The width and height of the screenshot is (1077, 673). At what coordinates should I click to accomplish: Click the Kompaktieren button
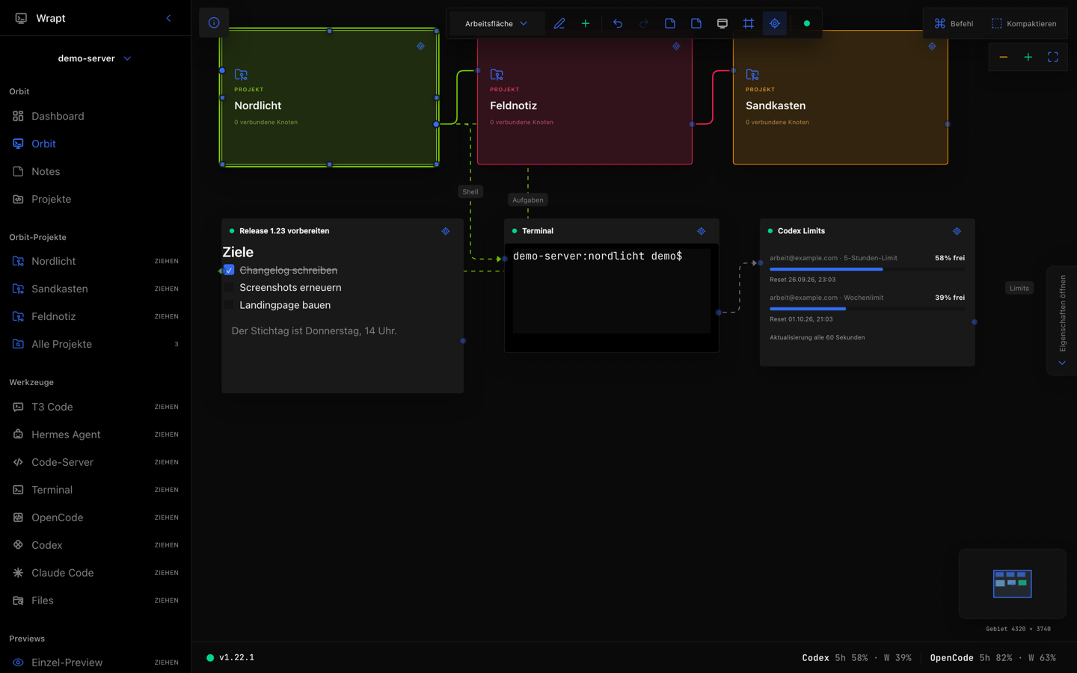[x=1024, y=23]
